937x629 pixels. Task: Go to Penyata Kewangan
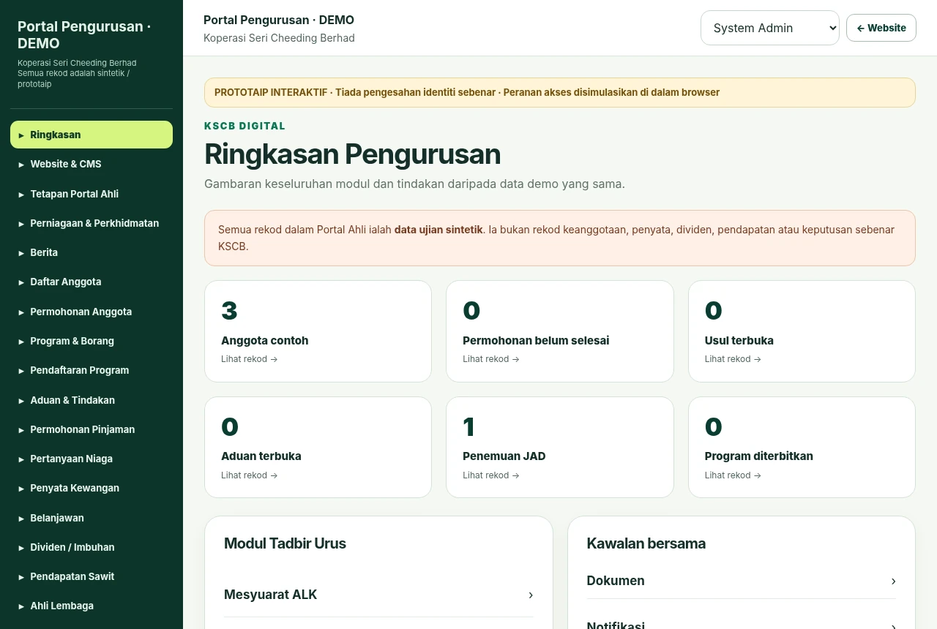click(92, 488)
